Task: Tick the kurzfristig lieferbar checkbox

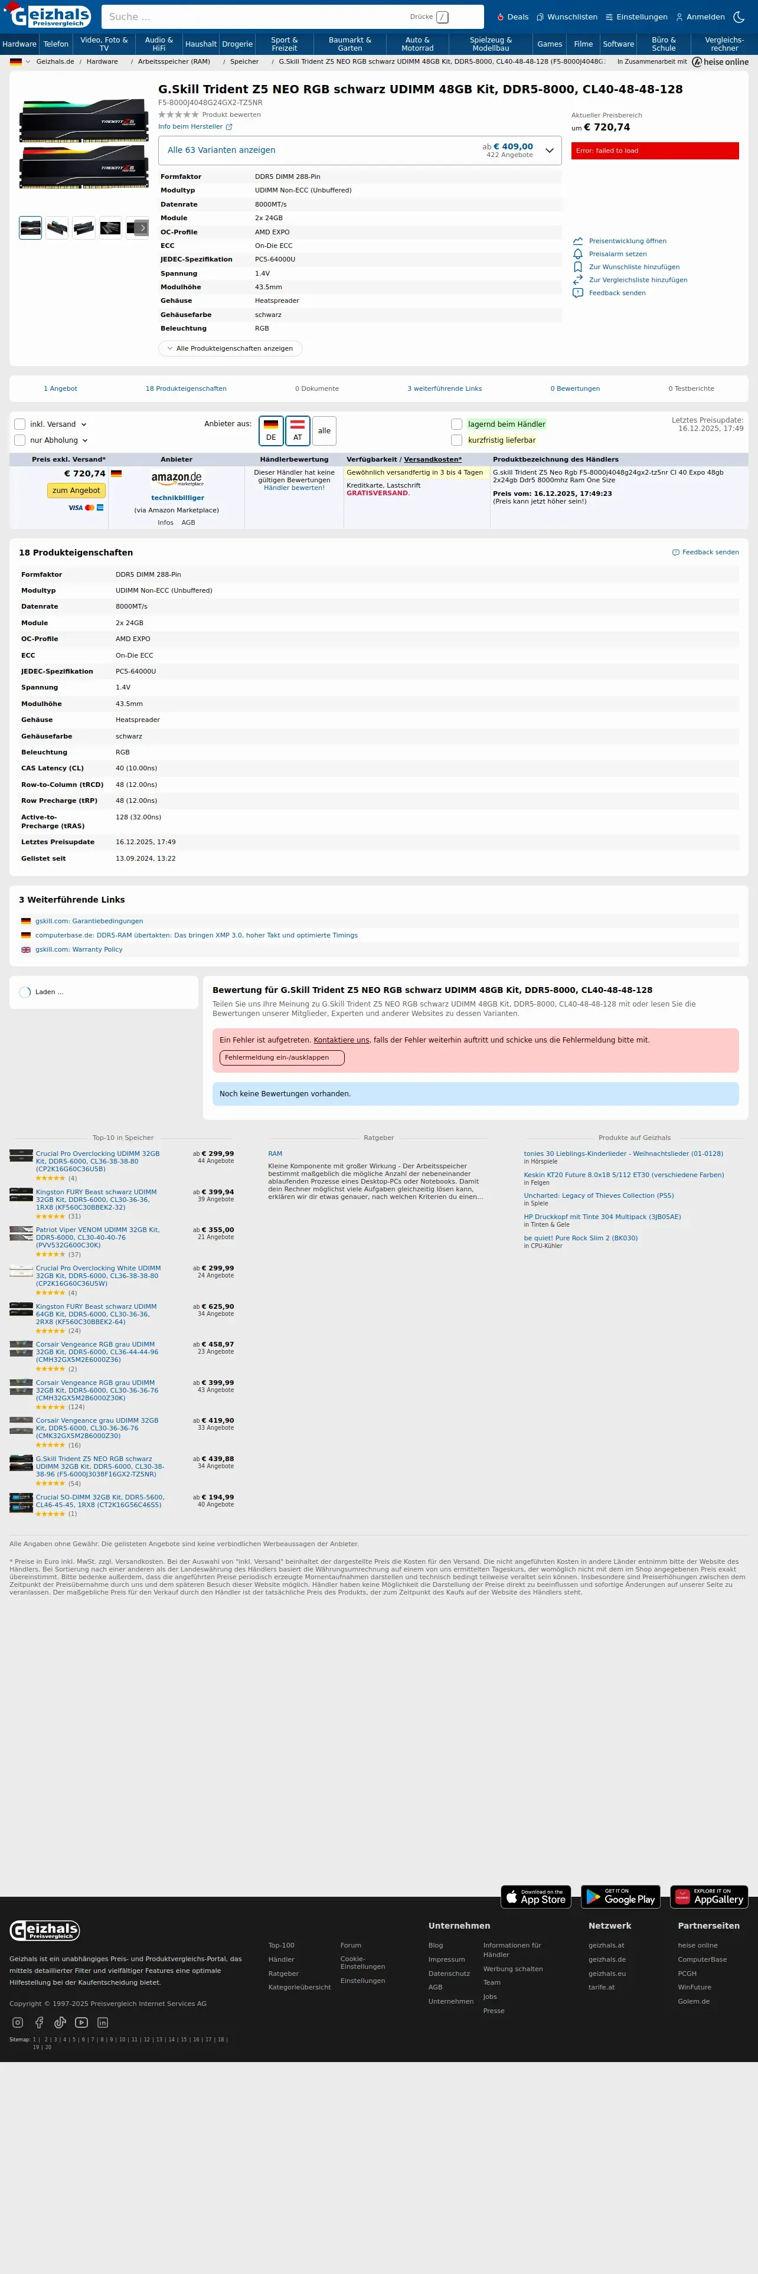Action: pos(456,440)
